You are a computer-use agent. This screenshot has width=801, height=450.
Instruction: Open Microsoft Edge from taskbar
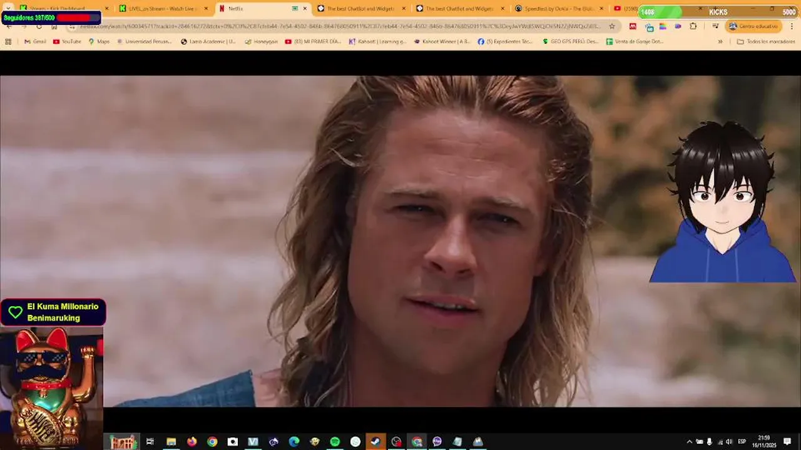tap(293, 441)
